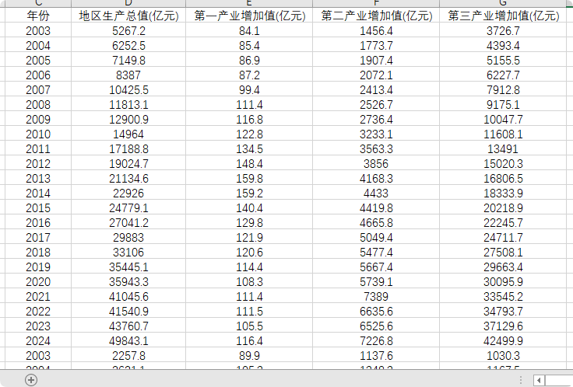Screen dimensions: 573x387
Task: Select the 第二产业增加值(亿元) header cell
Action: tap(376, 16)
